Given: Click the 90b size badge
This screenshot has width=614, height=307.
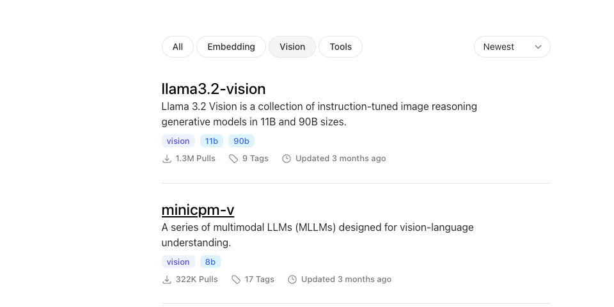Looking at the screenshot, I should [241, 141].
